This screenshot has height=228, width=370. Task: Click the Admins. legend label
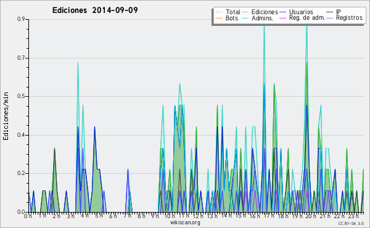(263, 18)
